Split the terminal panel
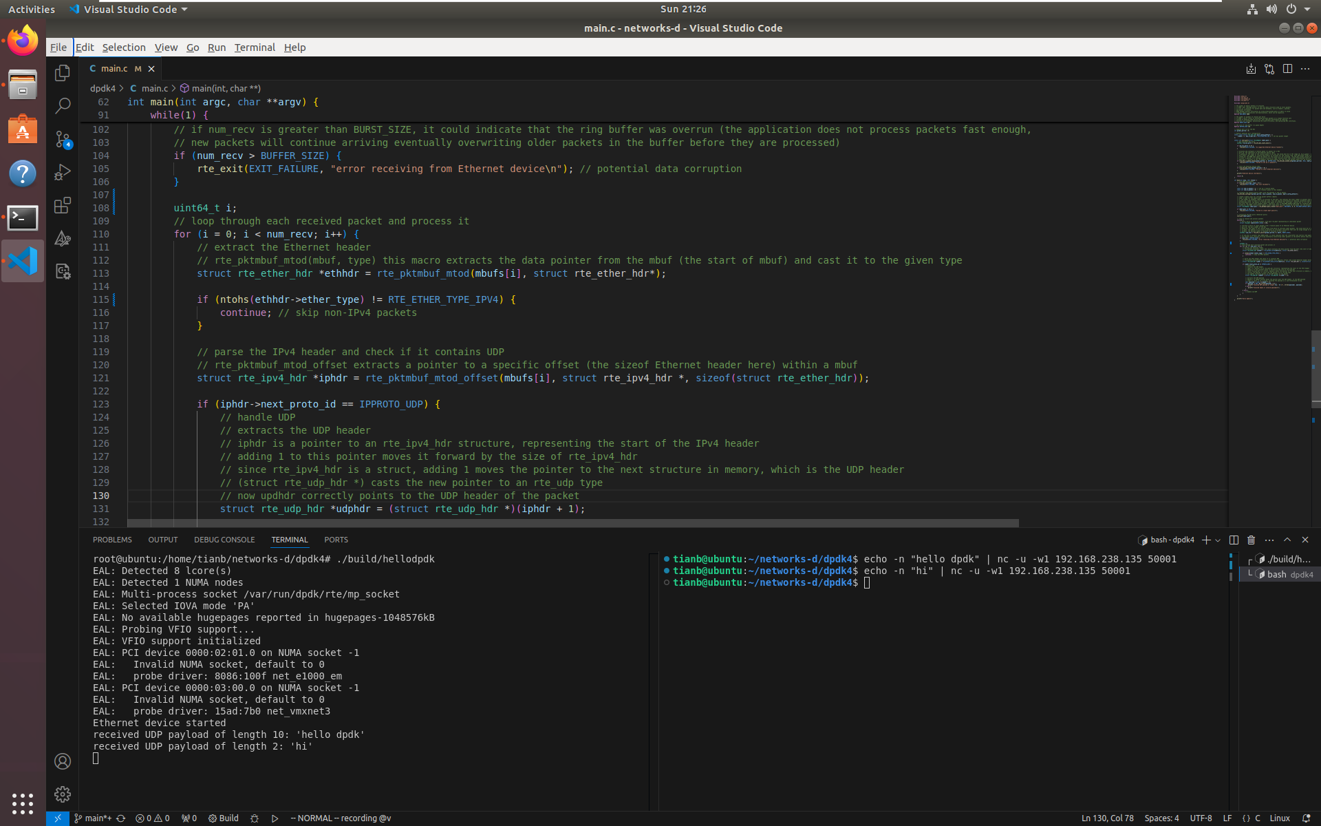The height and width of the screenshot is (826, 1321). pyautogui.click(x=1234, y=540)
